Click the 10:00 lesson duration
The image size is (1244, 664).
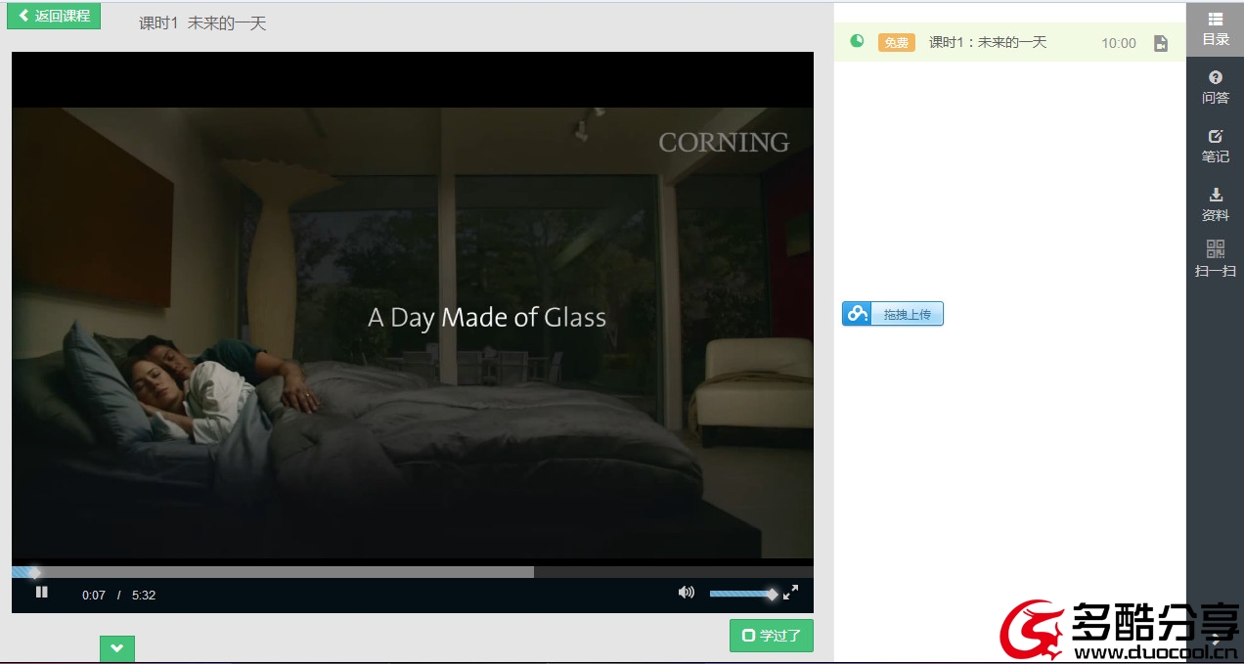point(1119,43)
